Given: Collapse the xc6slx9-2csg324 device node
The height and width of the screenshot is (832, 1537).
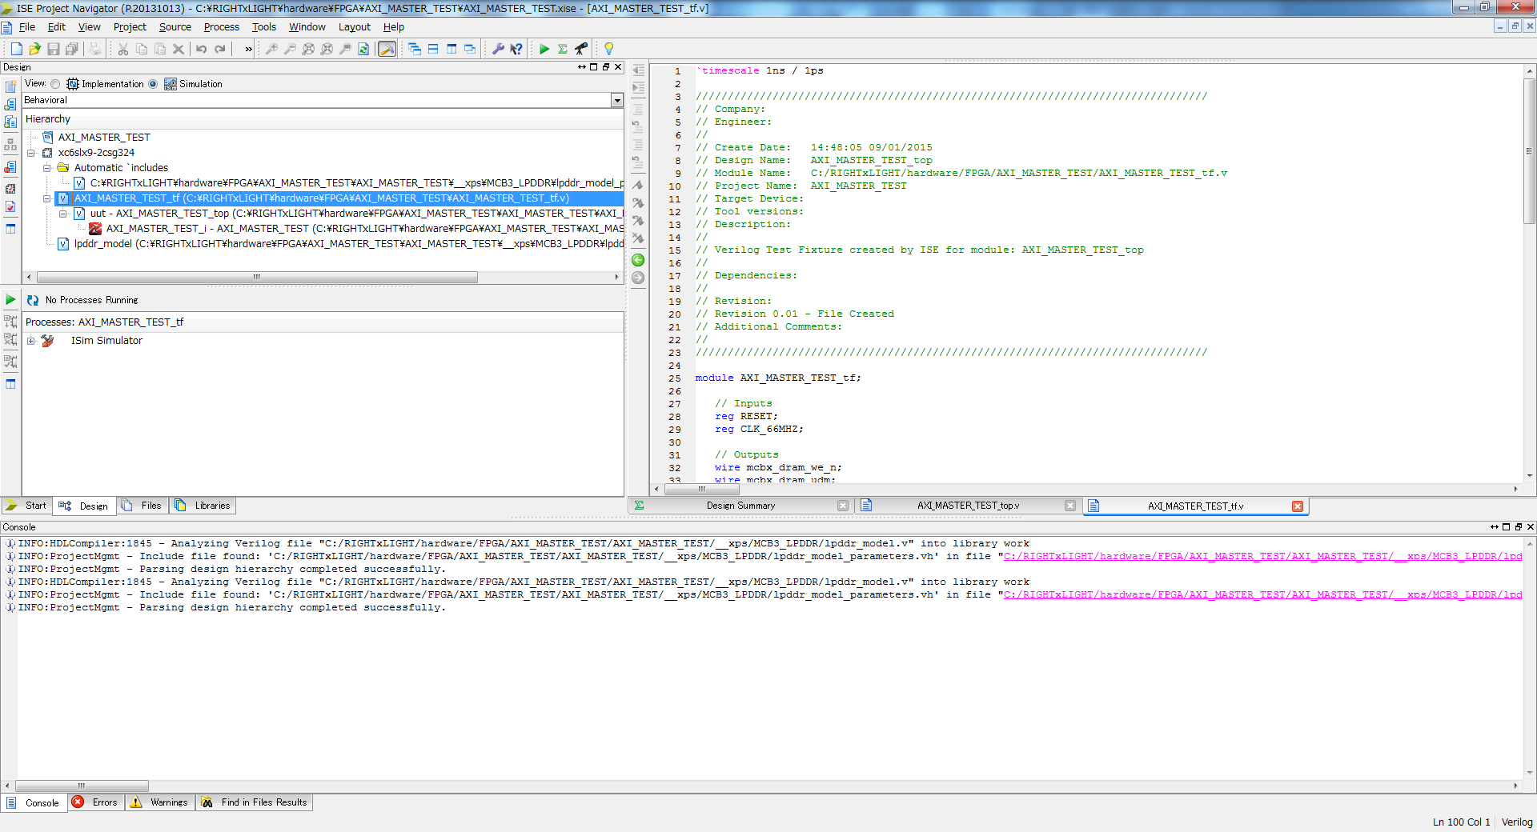Looking at the screenshot, I should pyautogui.click(x=31, y=153).
